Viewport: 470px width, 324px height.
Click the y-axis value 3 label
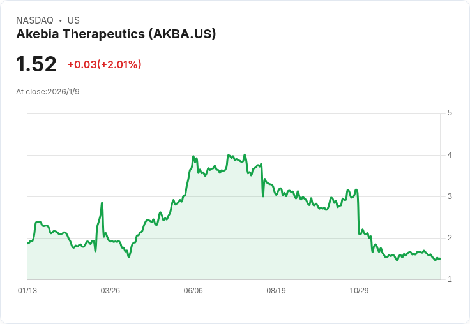450,196
